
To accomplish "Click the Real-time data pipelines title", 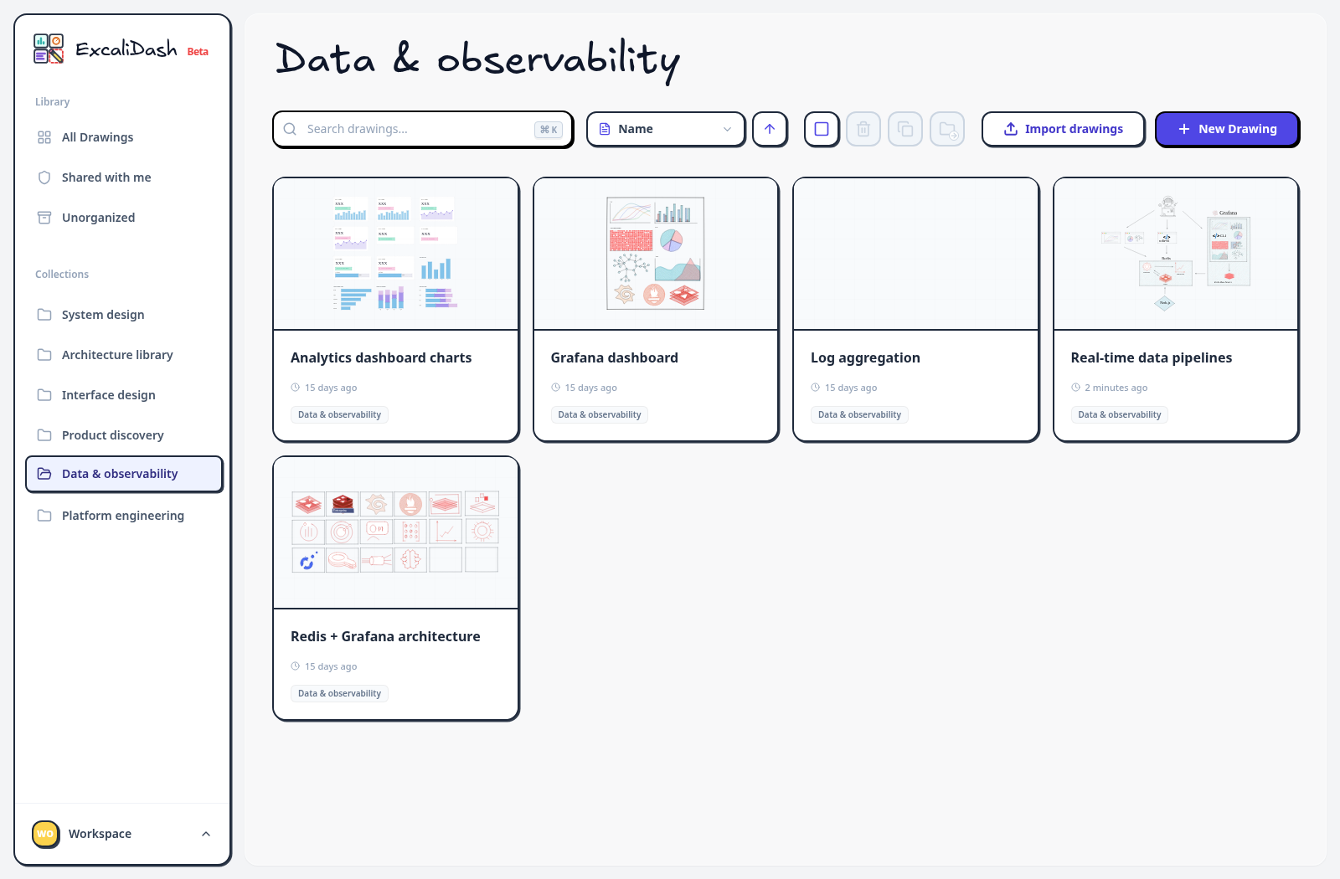I will click(1152, 357).
